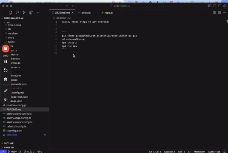Viewport: 228px width, 153px height.
Task: Open postcss.config.js in the explorer
Action: (x=24, y=105)
